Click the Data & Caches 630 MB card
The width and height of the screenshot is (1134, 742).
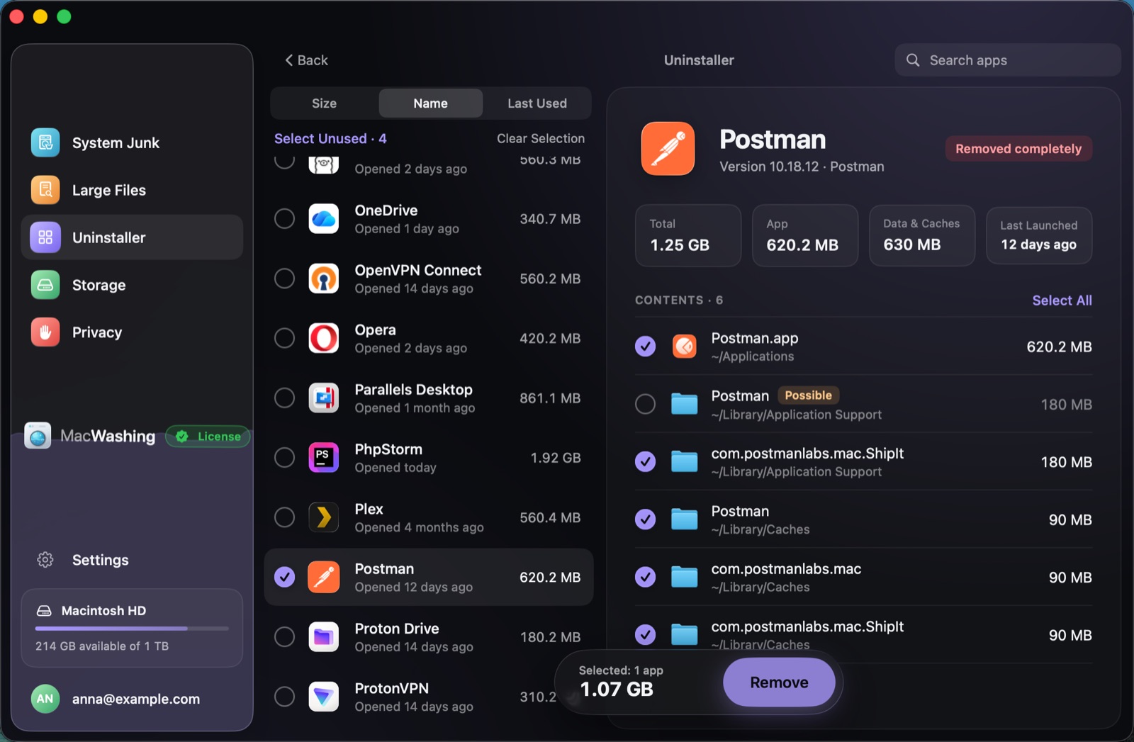[922, 235]
